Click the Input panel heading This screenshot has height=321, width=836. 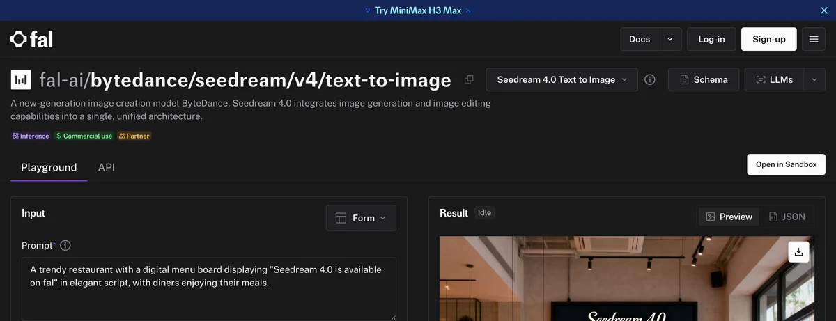click(33, 213)
